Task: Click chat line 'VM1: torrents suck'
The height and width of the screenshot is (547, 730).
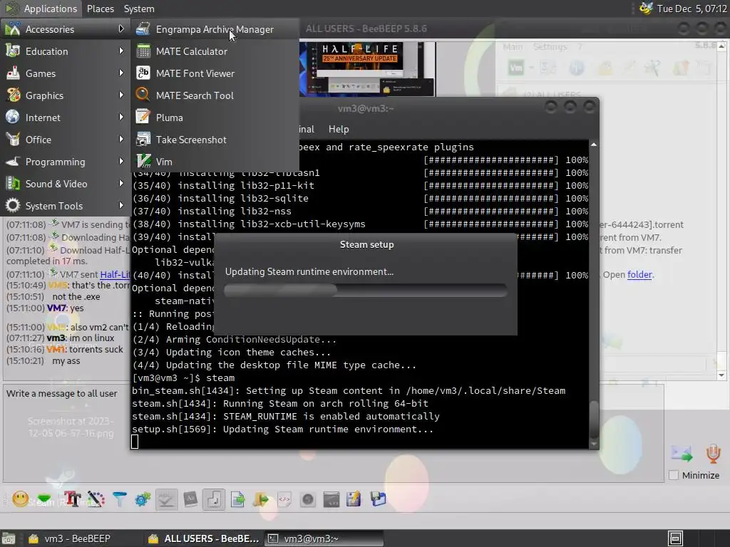Action: click(x=65, y=349)
